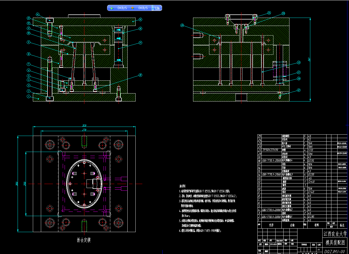This screenshot has width=349, height=254.
Task: Select the STD material cell
Action: point(311,150)
